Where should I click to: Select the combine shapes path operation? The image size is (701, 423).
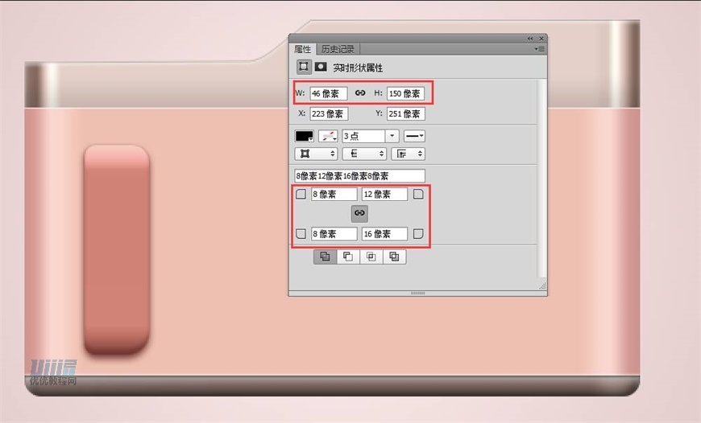point(325,257)
